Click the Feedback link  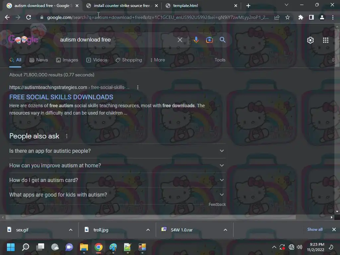pyautogui.click(x=217, y=205)
